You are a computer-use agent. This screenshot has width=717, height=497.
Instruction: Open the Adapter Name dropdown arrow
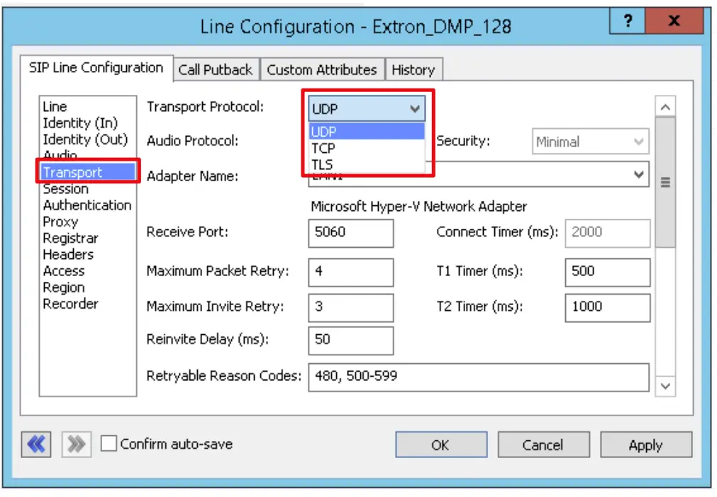[639, 174]
